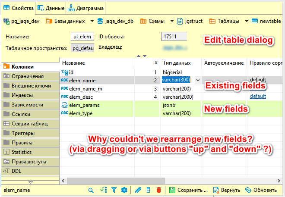Click the tree configuration icon with green arrows
The width and height of the screenshot is (285, 197).
click(104, 190)
